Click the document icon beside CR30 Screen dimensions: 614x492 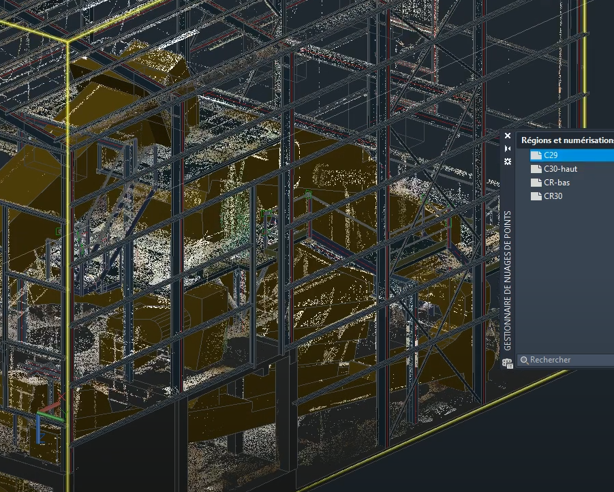(536, 196)
